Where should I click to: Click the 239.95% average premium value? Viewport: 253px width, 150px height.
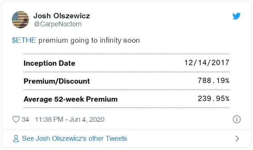coord(214,98)
